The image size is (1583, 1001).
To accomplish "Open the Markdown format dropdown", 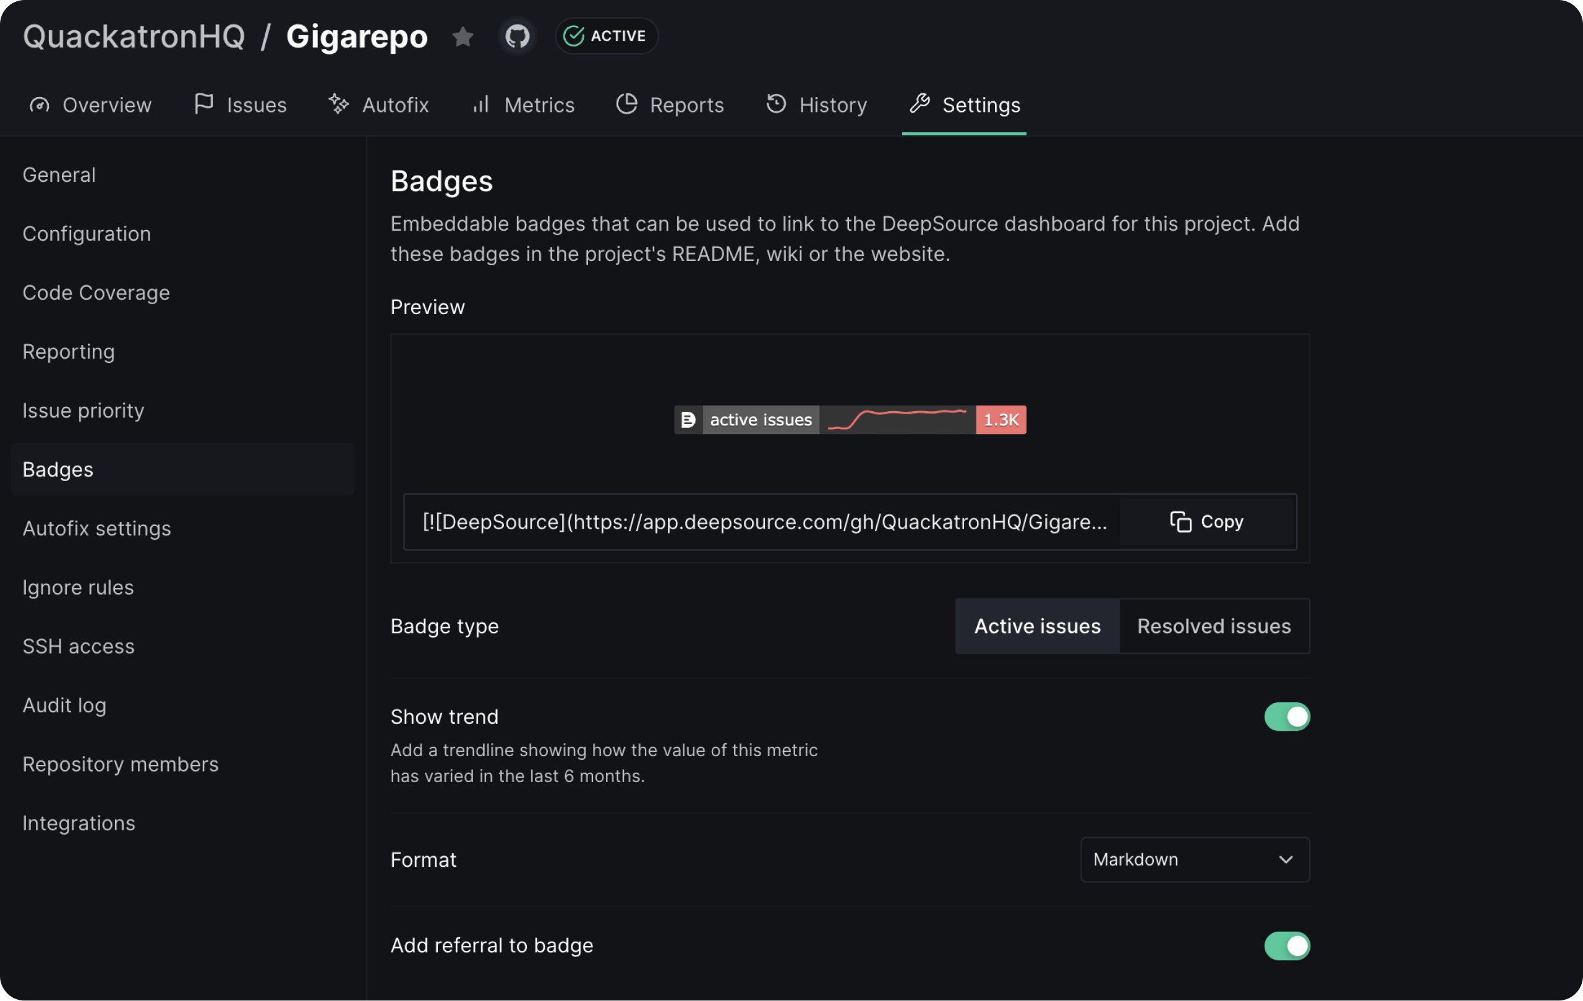I will pos(1195,859).
